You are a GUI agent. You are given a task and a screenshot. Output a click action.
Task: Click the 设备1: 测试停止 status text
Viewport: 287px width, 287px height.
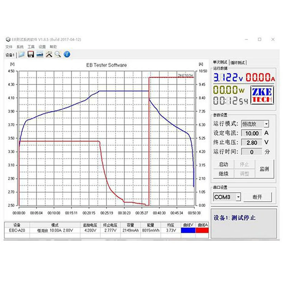coord(235,218)
